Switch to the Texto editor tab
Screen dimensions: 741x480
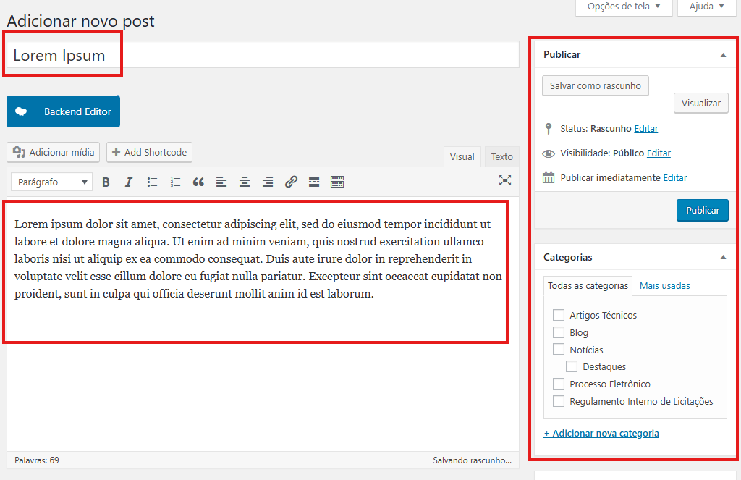click(501, 157)
